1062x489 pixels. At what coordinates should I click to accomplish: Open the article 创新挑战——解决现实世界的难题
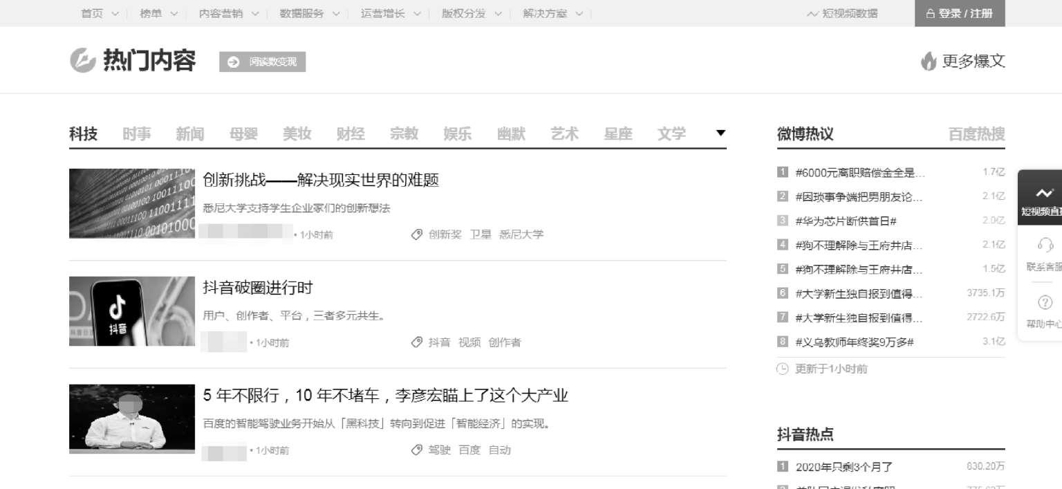click(321, 181)
